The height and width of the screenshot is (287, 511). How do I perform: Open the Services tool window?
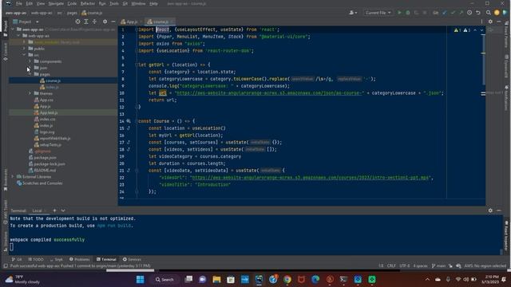coord(132,259)
